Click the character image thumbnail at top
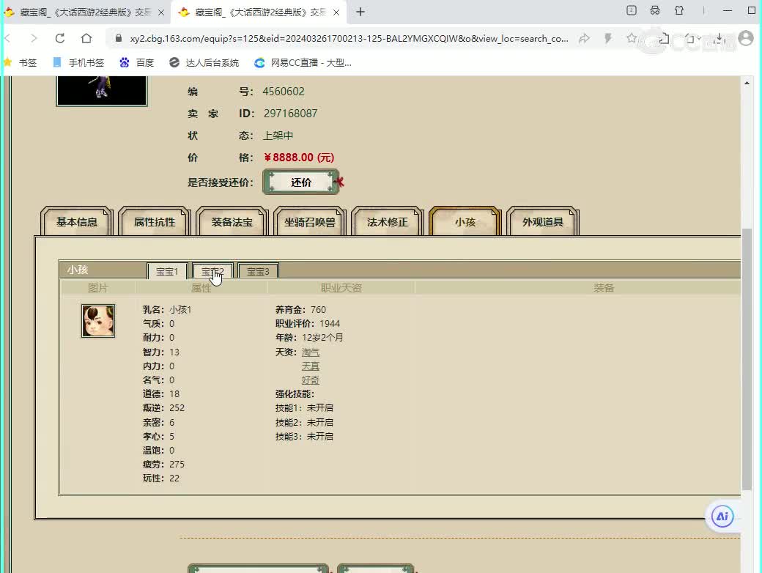762x573 pixels. (x=102, y=90)
